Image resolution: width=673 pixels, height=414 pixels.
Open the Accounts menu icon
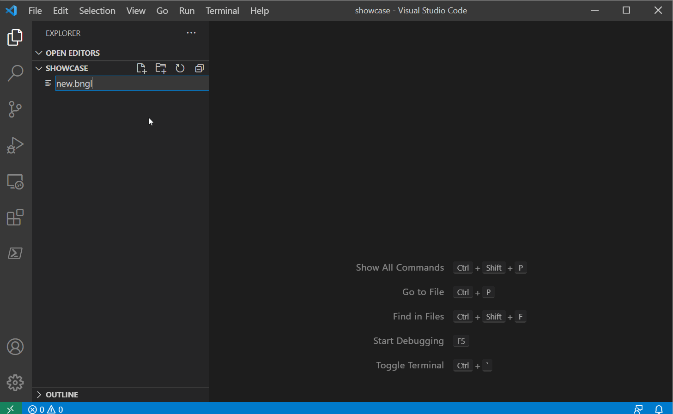click(15, 347)
